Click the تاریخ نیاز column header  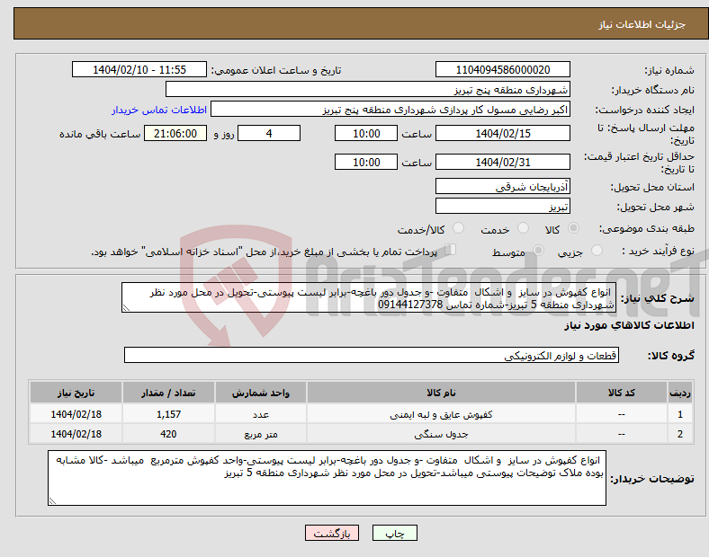[76, 393]
